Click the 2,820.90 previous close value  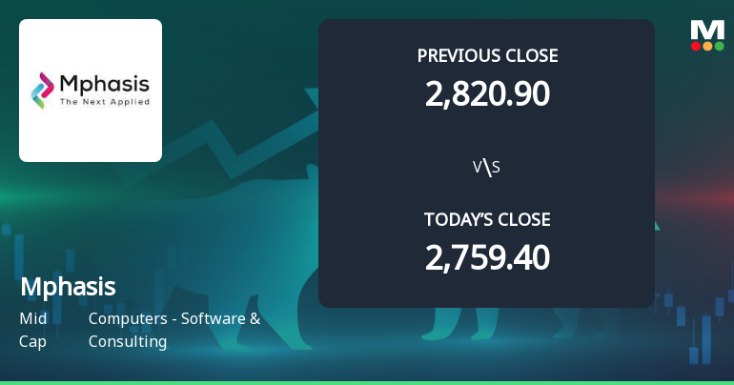(x=487, y=93)
